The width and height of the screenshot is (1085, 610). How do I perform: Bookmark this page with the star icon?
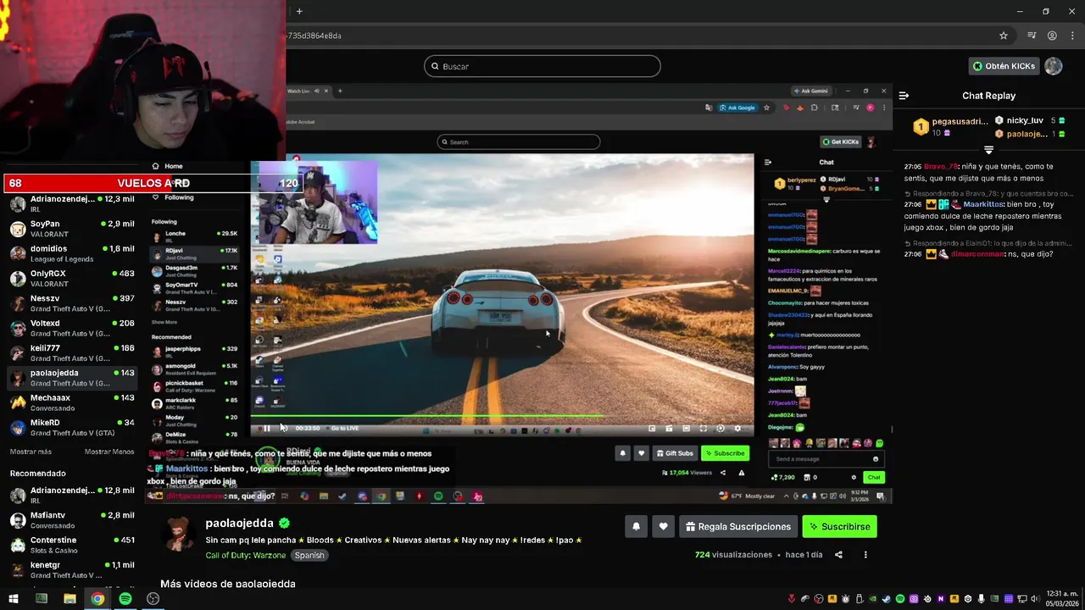click(x=1004, y=36)
